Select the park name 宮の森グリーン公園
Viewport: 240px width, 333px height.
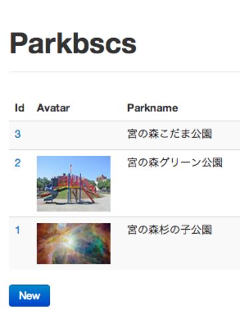point(175,163)
